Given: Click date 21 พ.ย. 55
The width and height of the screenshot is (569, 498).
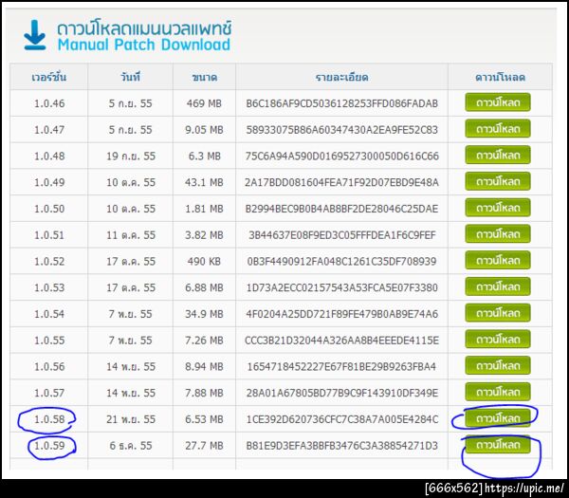Looking at the screenshot, I should 131,419.
